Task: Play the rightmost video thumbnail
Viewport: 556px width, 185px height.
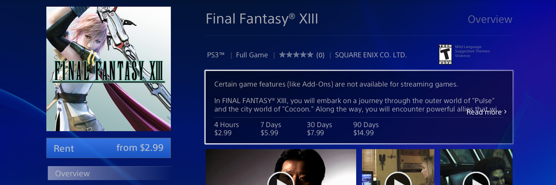Action: click(476, 178)
